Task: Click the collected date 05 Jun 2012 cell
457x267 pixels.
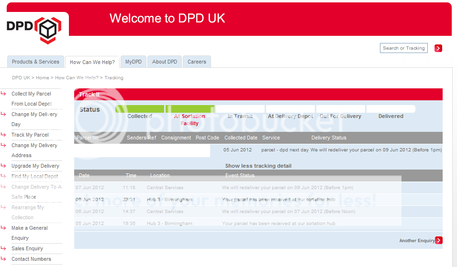Action: tap(237, 150)
